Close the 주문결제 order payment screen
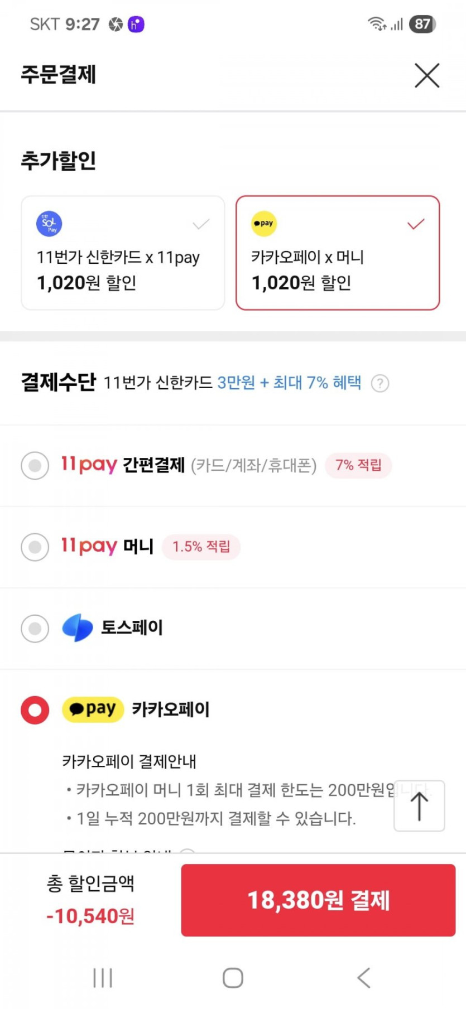The height and width of the screenshot is (1009, 466). [427, 75]
